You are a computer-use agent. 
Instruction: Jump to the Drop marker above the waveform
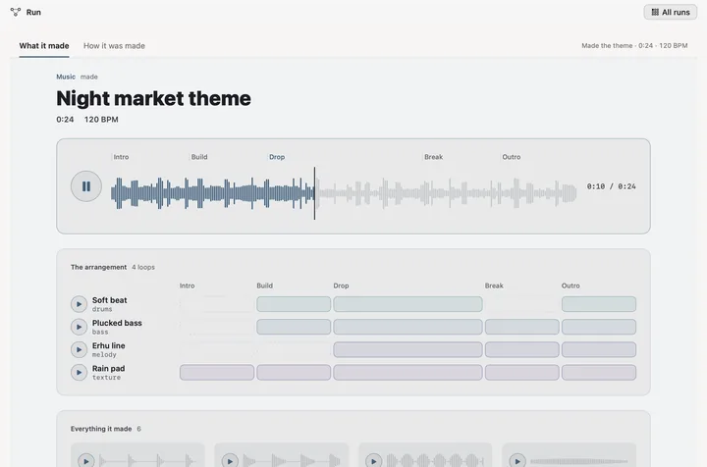[277, 157]
